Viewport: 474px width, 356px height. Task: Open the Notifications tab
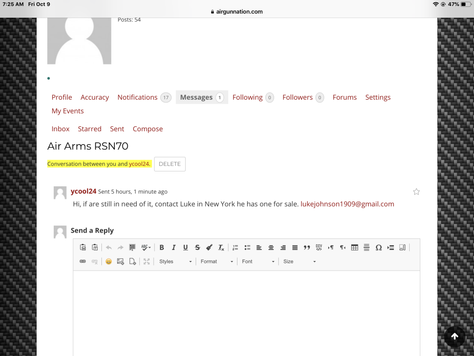coord(144,97)
